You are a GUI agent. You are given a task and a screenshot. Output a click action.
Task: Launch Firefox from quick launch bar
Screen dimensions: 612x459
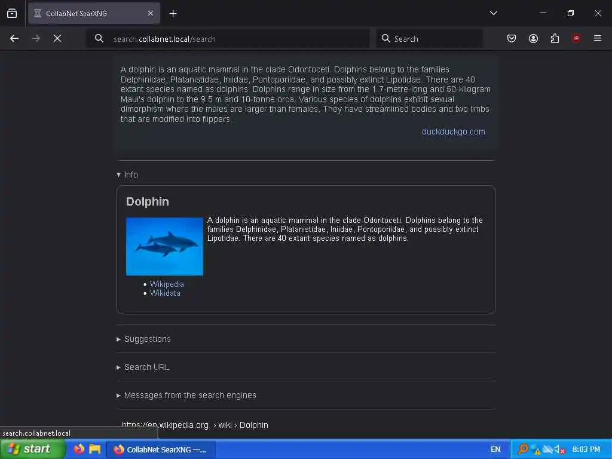tap(79, 449)
